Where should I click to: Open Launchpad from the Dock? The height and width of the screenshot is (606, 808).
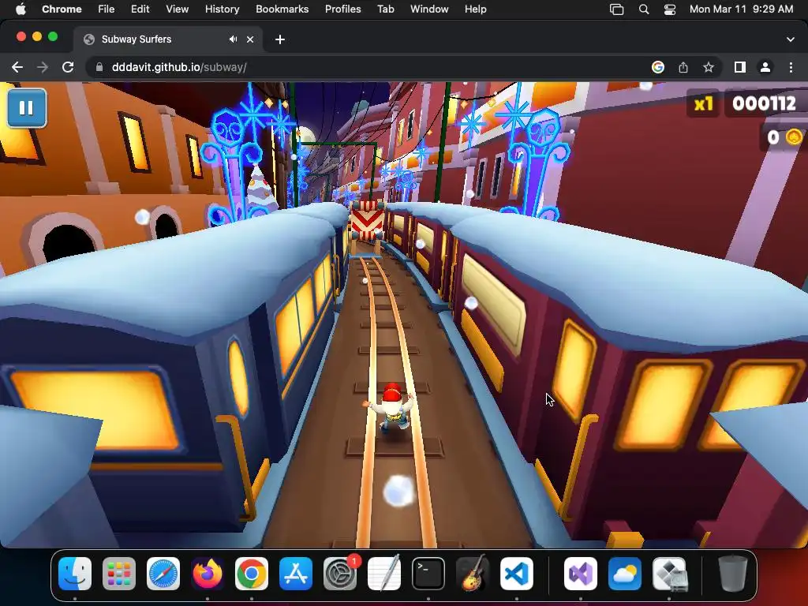pyautogui.click(x=119, y=574)
